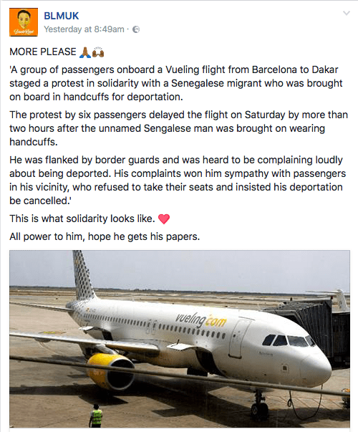Click the worker in yellow vest
Screen dimensions: 358x432
(96, 416)
